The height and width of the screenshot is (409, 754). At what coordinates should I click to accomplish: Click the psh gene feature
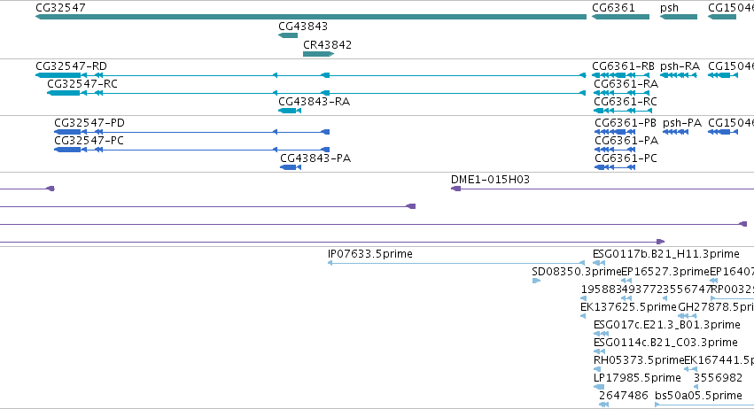point(679,17)
